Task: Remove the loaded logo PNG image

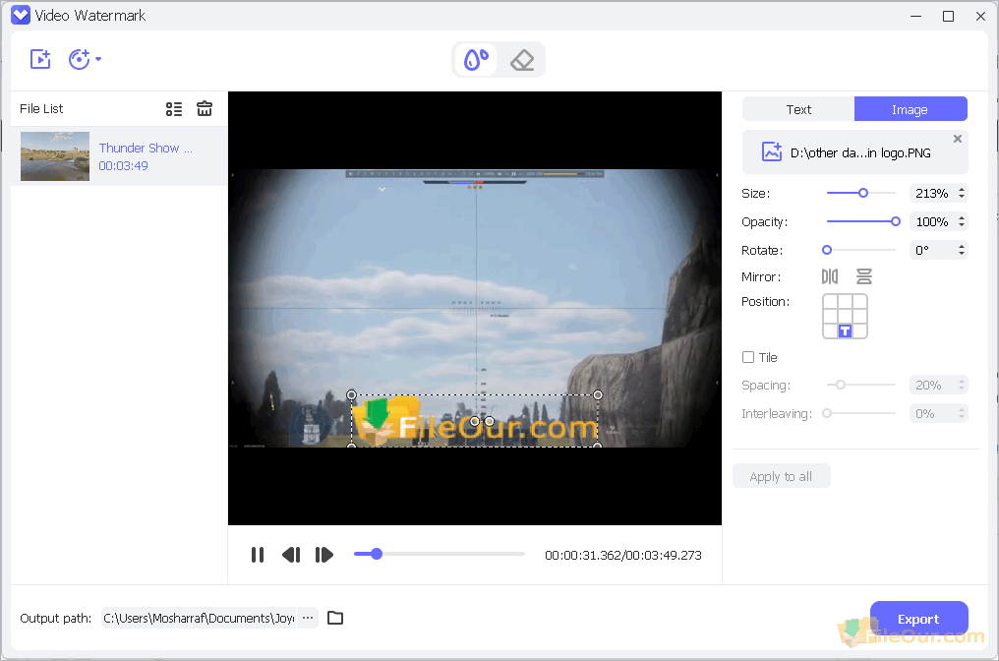Action: (958, 139)
